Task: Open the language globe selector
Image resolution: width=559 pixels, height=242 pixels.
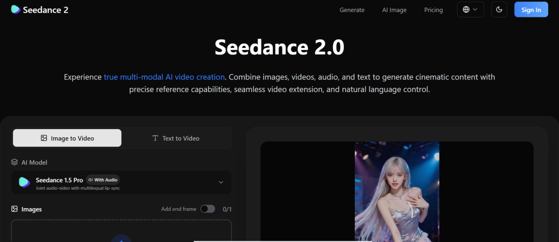Action: click(470, 10)
